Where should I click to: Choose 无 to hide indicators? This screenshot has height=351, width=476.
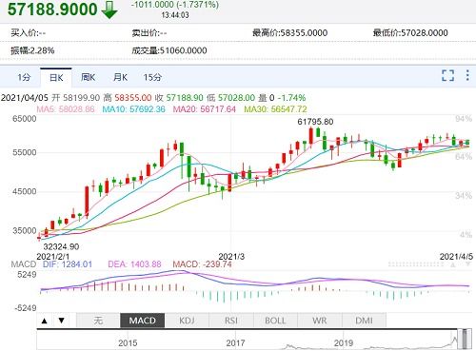[98, 321]
